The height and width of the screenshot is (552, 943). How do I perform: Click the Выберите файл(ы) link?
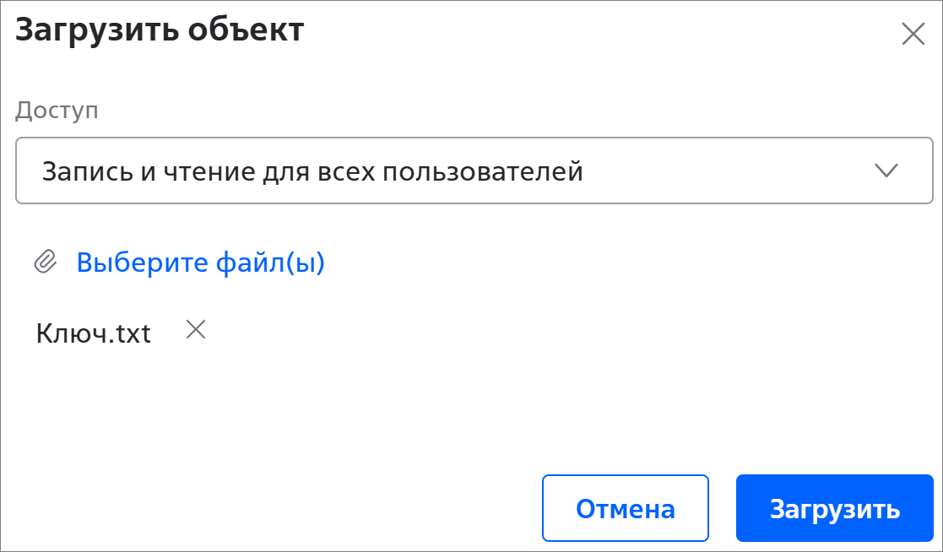[x=200, y=262]
